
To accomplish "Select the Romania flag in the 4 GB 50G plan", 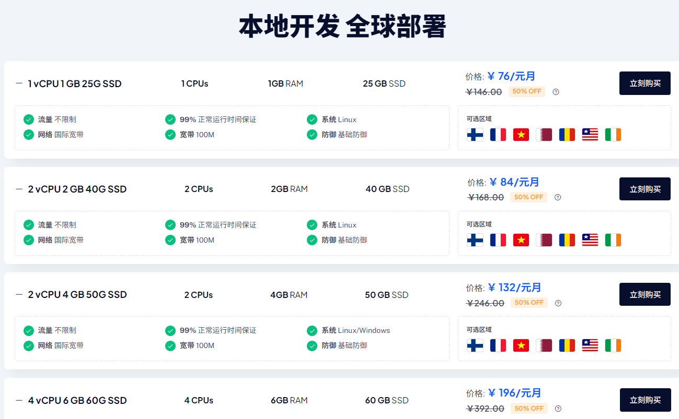I will (x=567, y=345).
